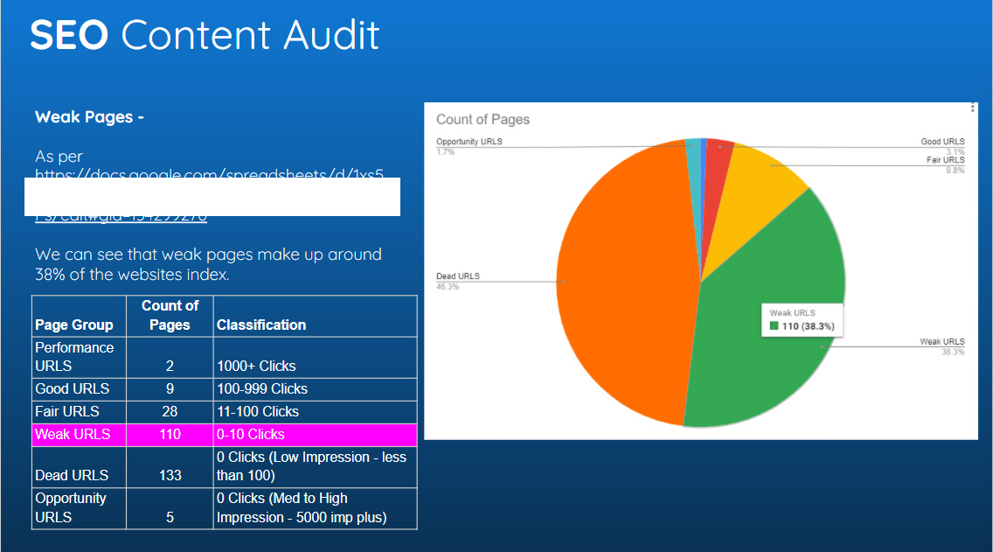Click the tooltip value 110 (38.3%)
The image size is (993, 552).
click(808, 326)
